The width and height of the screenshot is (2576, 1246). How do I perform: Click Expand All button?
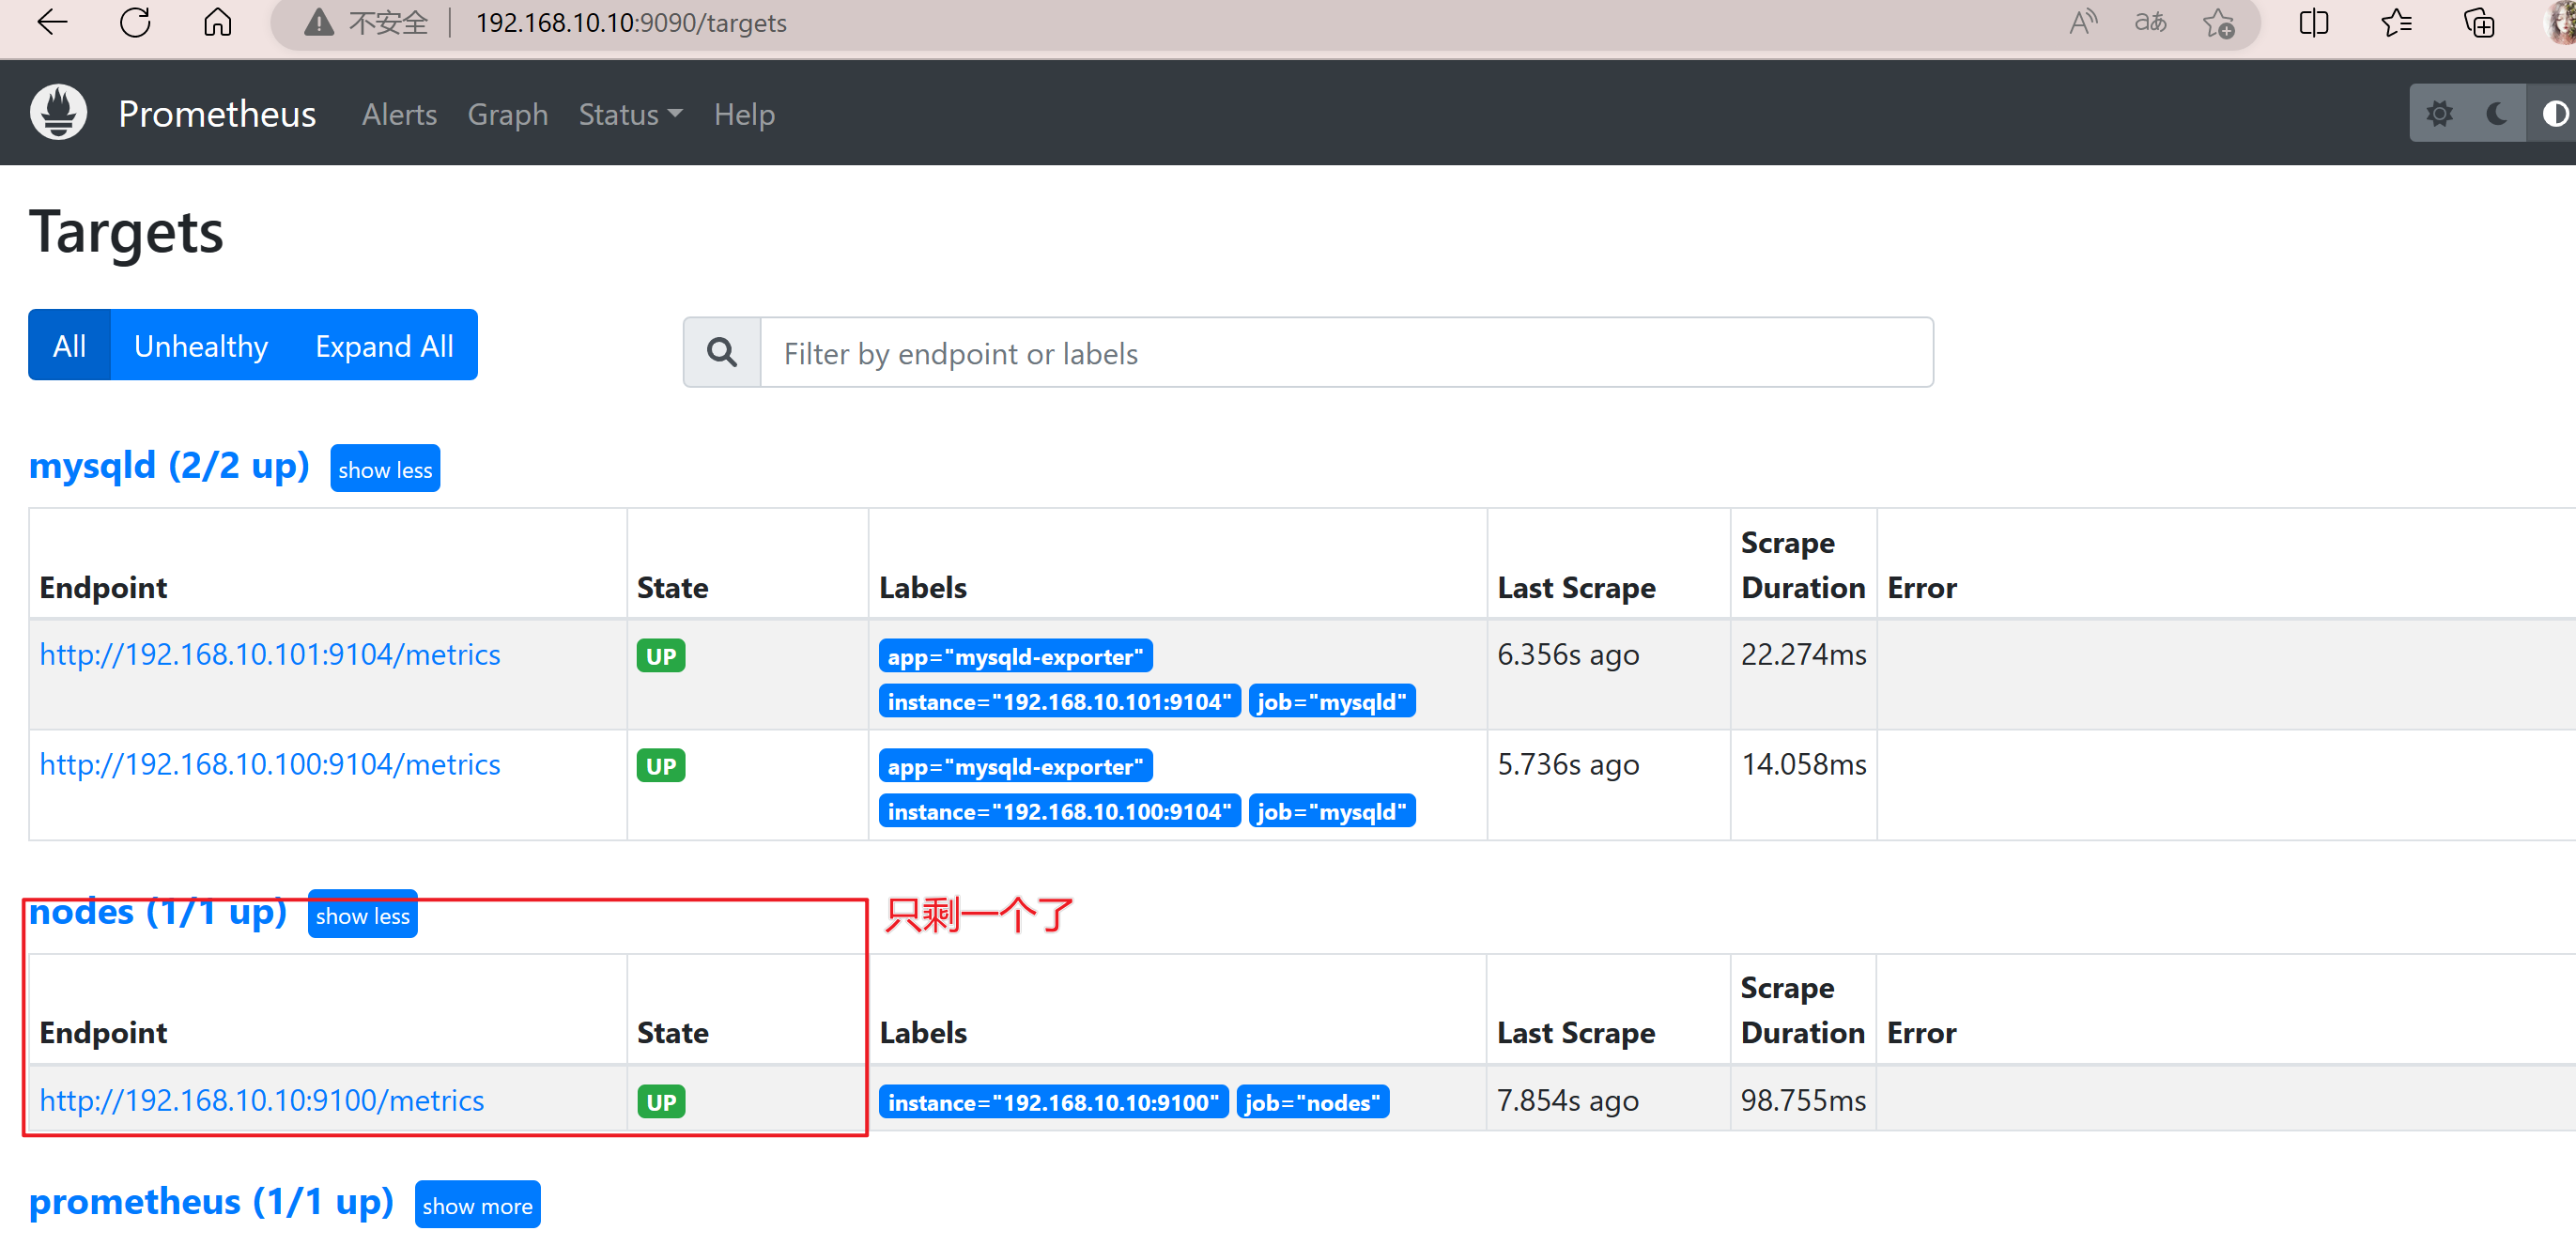pos(384,345)
